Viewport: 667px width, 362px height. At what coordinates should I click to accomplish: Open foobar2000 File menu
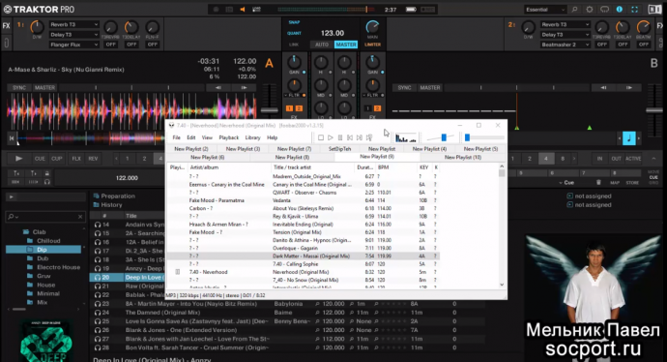[177, 137]
